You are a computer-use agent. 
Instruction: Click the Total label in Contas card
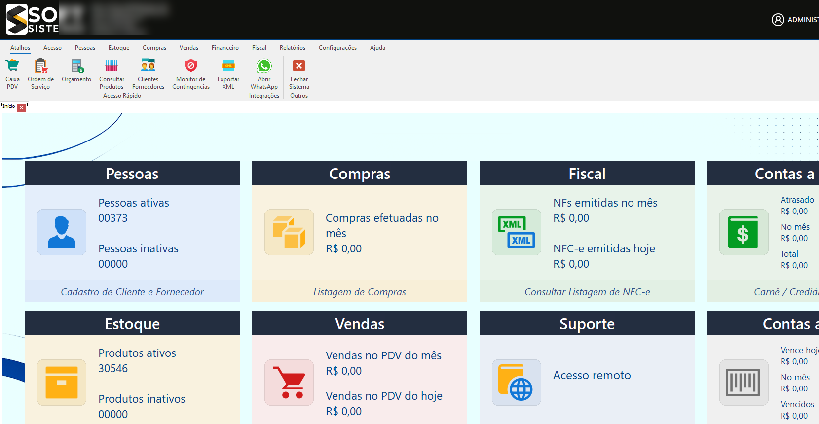click(x=789, y=254)
